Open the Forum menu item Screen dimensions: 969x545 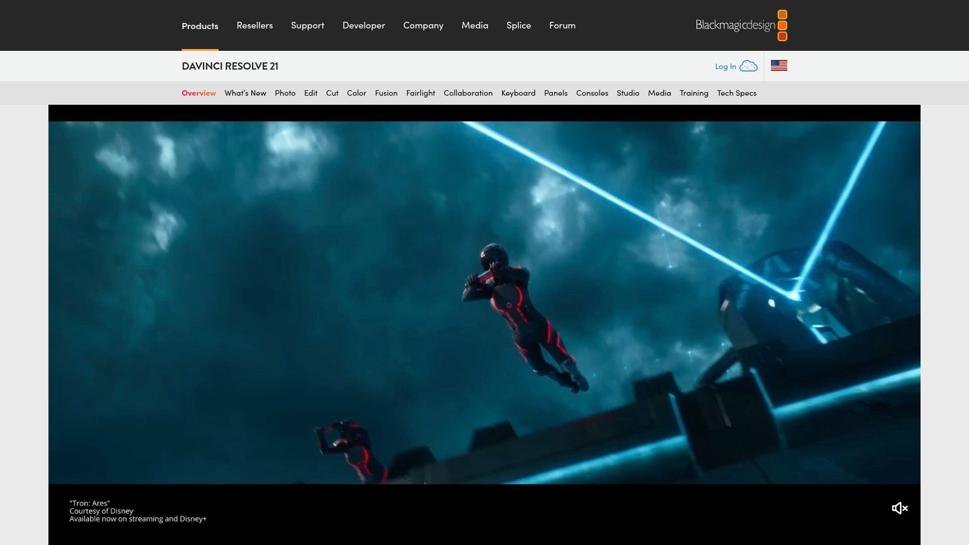pyautogui.click(x=563, y=25)
